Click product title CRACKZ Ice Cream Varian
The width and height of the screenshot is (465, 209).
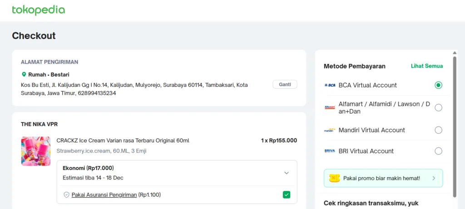[123, 140]
